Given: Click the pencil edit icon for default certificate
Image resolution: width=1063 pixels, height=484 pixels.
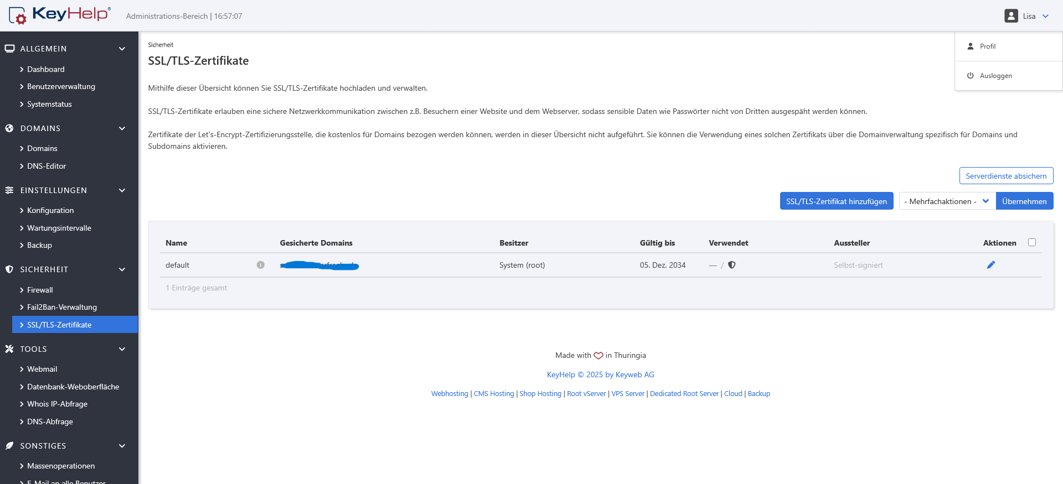Looking at the screenshot, I should pyautogui.click(x=990, y=265).
